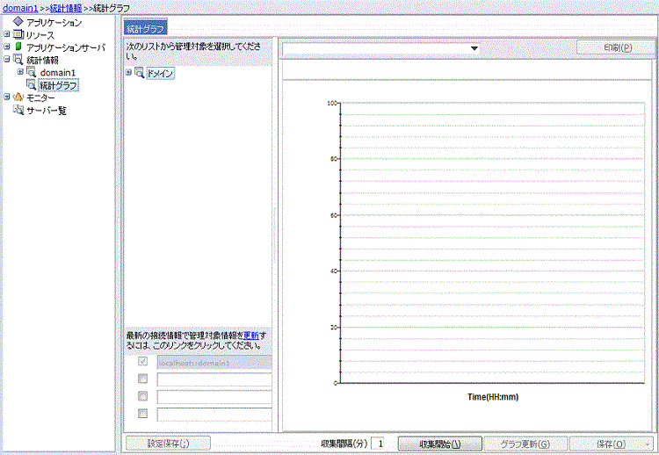Viewport: 659px width, 455px height.
Task: Click the アプリケーション diamond icon
Action: 18,22
